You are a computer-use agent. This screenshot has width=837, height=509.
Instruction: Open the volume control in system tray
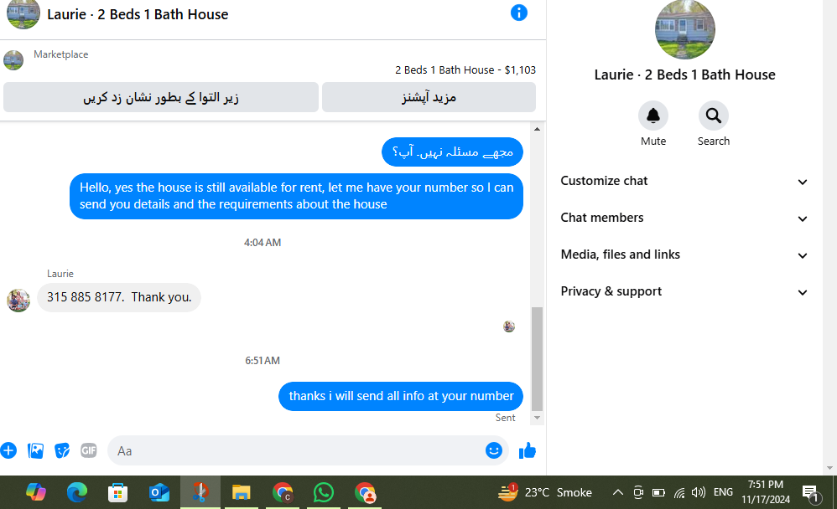[x=699, y=492]
